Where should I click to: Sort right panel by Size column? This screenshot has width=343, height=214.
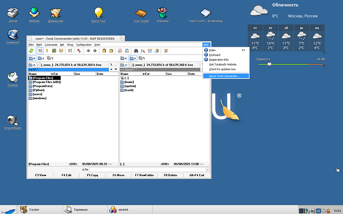[176, 74]
